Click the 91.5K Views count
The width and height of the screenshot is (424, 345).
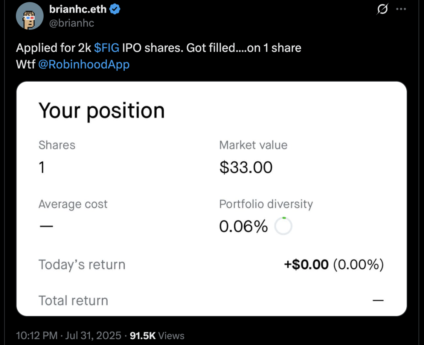point(157,336)
